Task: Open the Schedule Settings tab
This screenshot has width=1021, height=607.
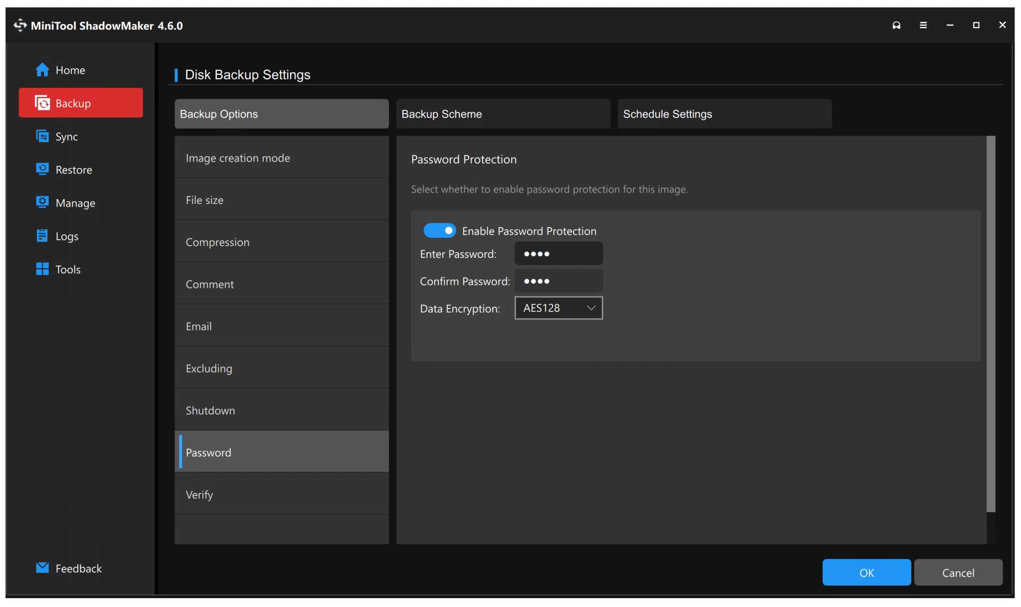Action: tap(724, 114)
